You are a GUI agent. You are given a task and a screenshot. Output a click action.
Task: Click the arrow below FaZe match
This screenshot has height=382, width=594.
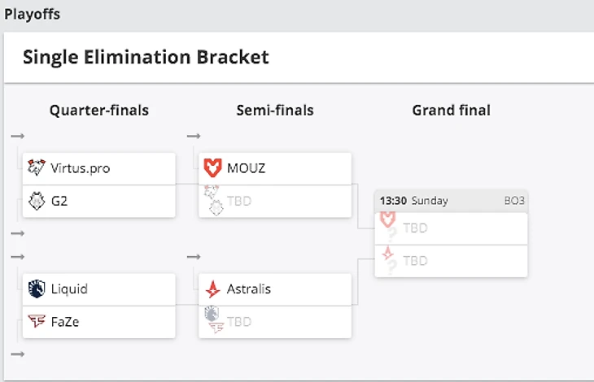(x=18, y=354)
